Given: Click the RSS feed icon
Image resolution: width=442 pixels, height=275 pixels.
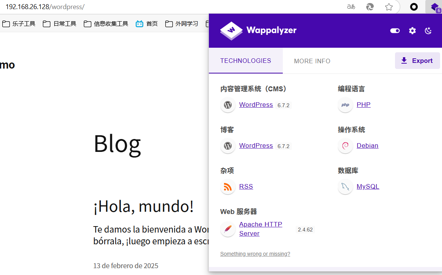Looking at the screenshot, I should (228, 187).
